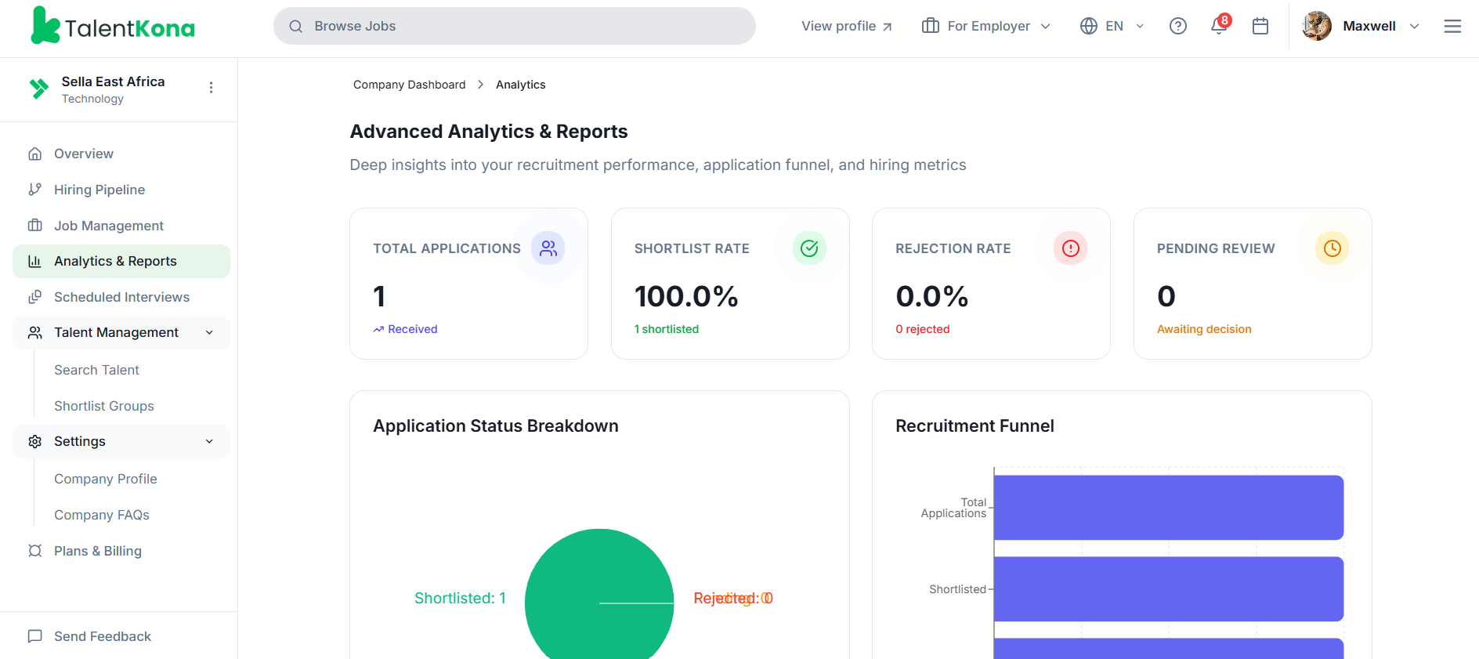Click the TalentKona logo
1479x659 pixels.
[113, 26]
